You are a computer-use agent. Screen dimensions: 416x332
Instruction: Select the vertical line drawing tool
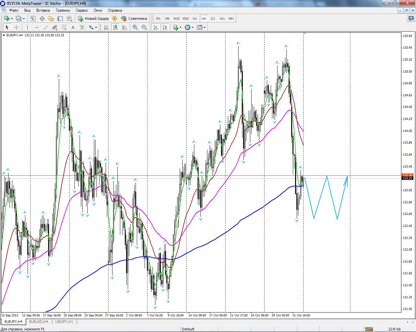28,28
